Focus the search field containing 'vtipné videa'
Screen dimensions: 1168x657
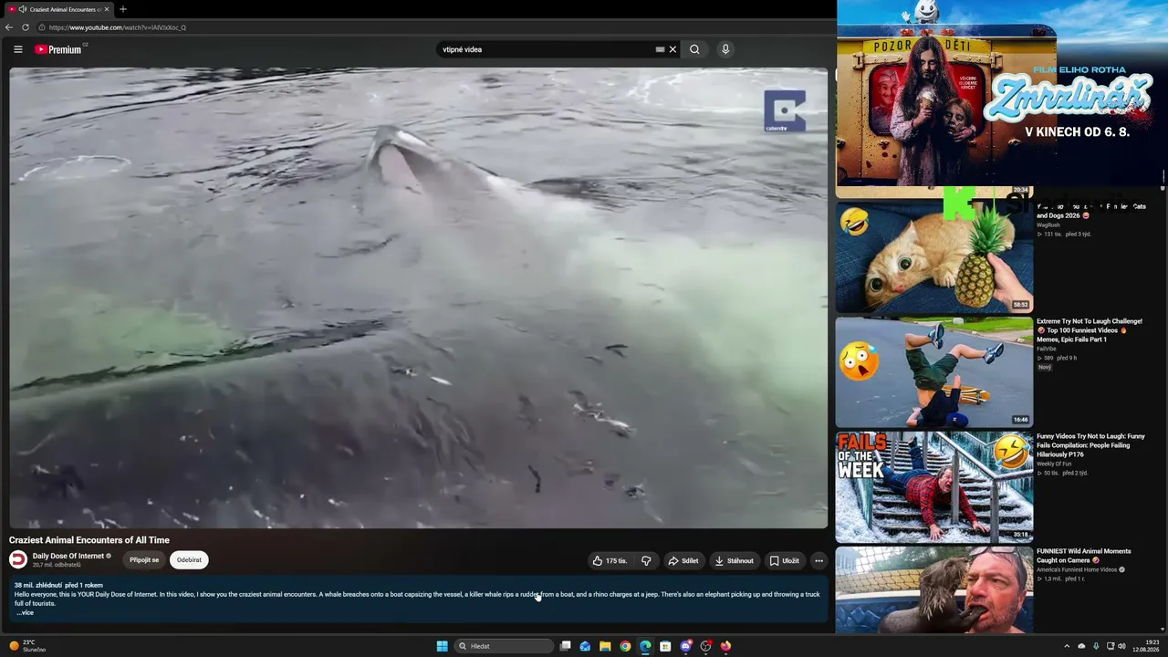pos(546,49)
